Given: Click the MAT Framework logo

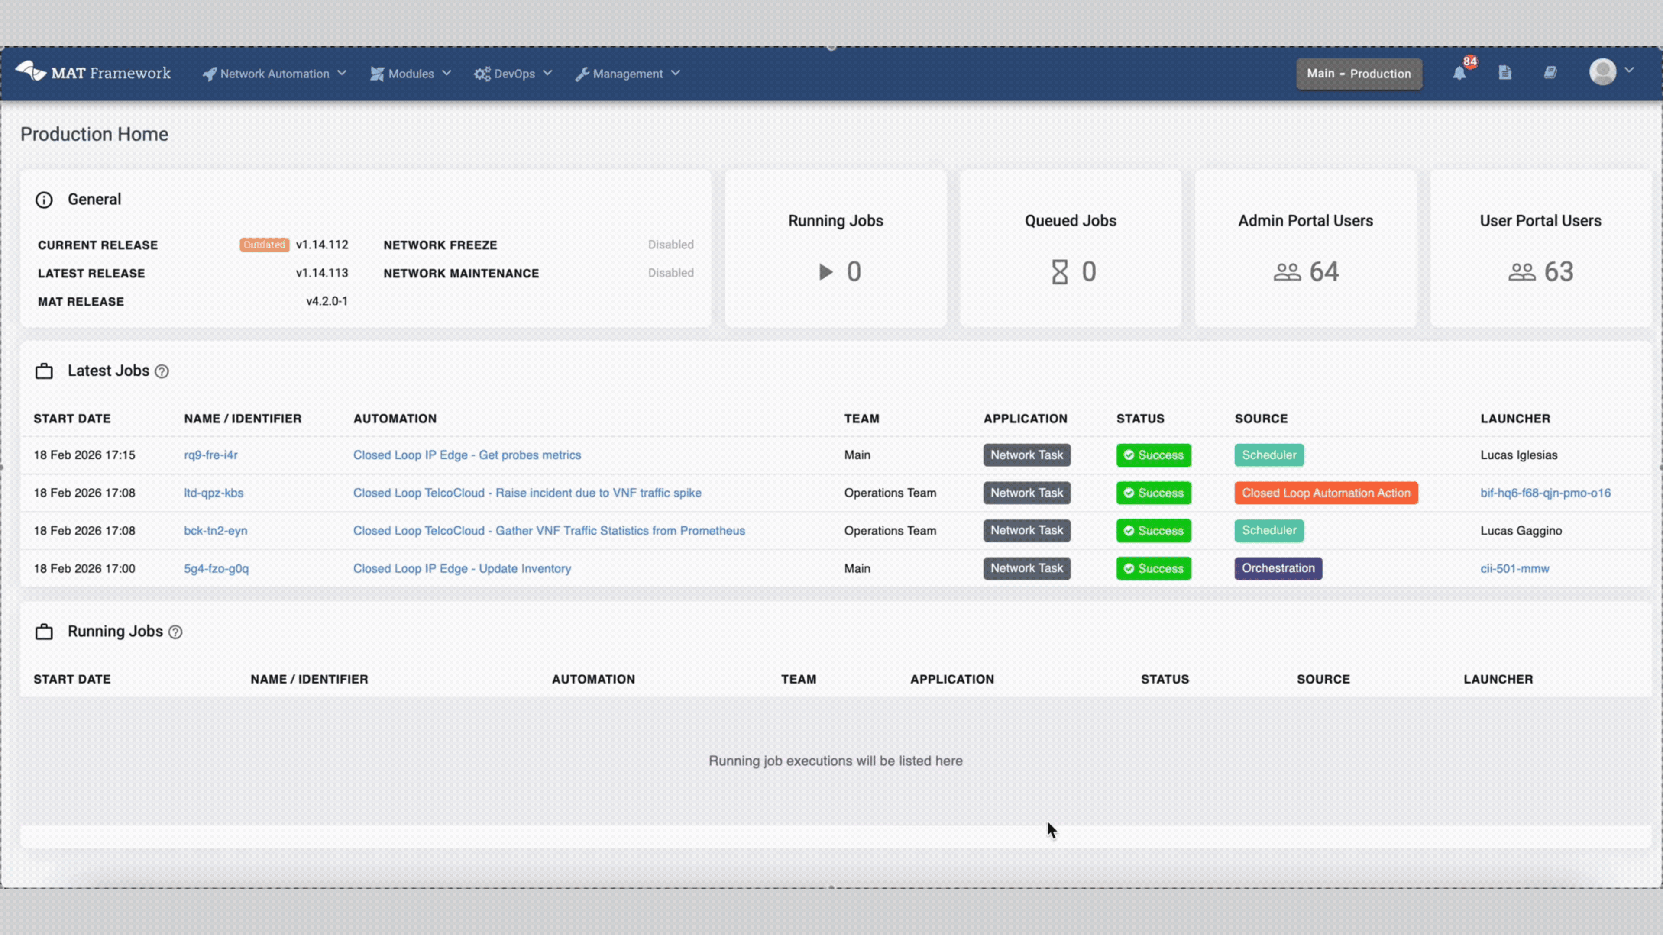Looking at the screenshot, I should click(x=93, y=72).
